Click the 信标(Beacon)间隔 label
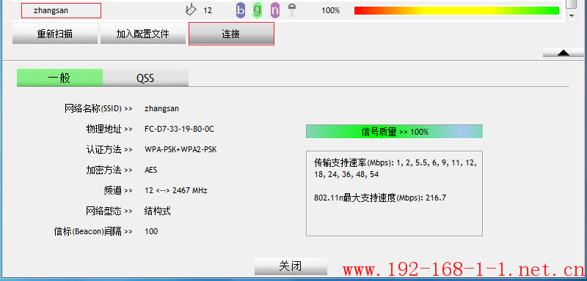This screenshot has width=587, height=281. point(93,231)
